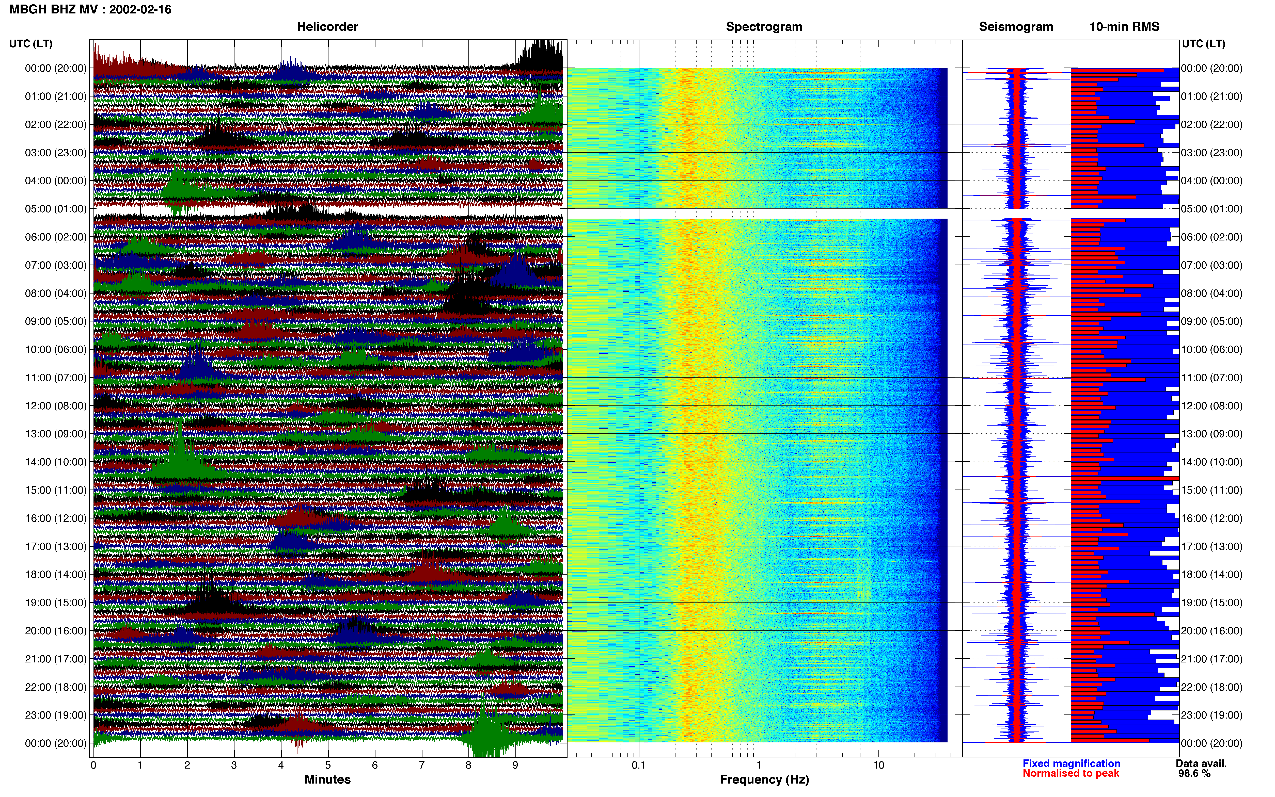The image size is (1275, 797).
Task: Click the left '06:00 (02:00)' time label
Action: pos(56,237)
